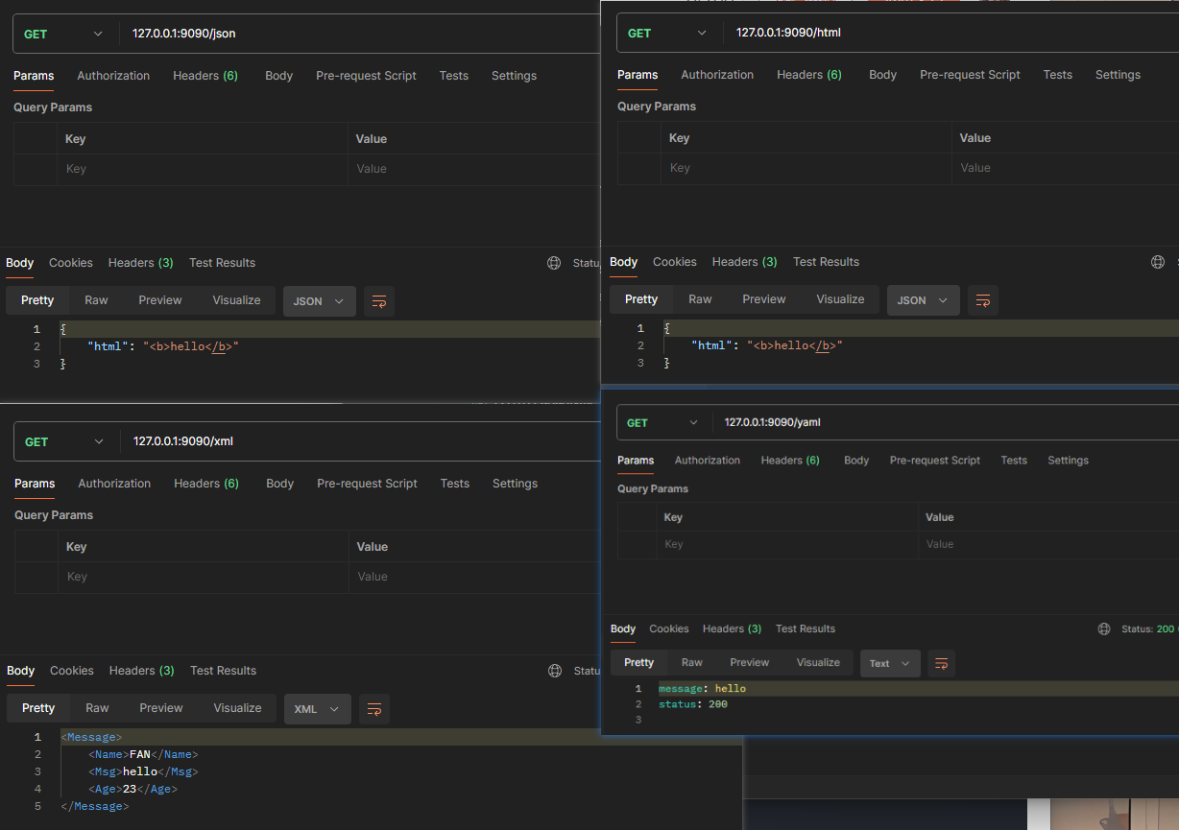This screenshot has width=1179, height=830.
Task: Click URL field 127.0.0.1:9090/json
Action: tap(360, 34)
